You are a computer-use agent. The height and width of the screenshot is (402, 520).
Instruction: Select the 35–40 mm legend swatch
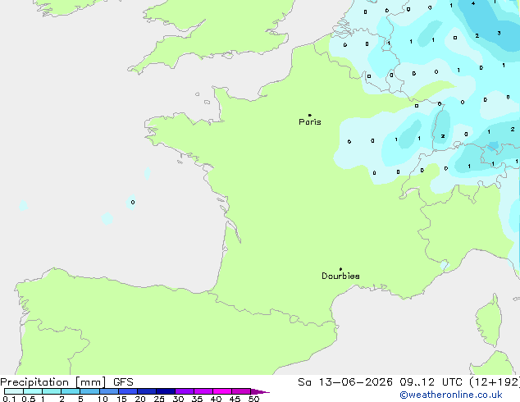point(203,391)
